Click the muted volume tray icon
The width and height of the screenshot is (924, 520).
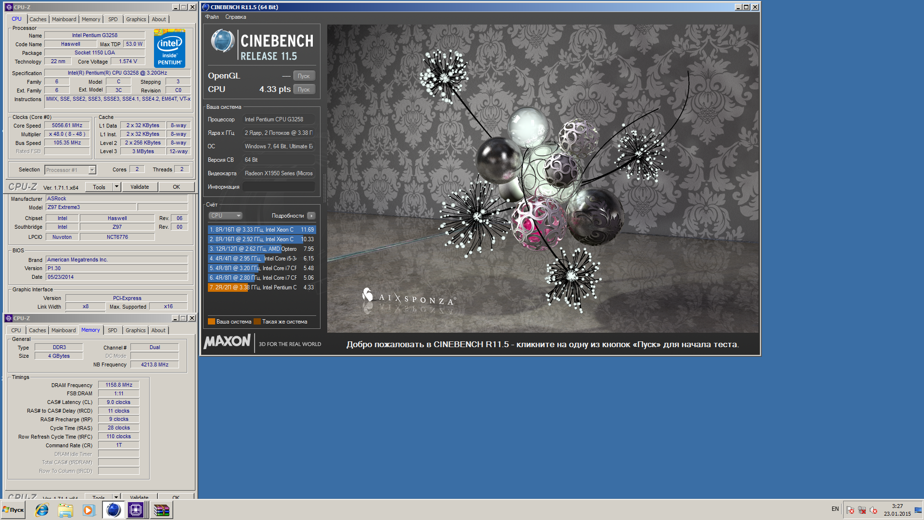pyautogui.click(x=873, y=510)
